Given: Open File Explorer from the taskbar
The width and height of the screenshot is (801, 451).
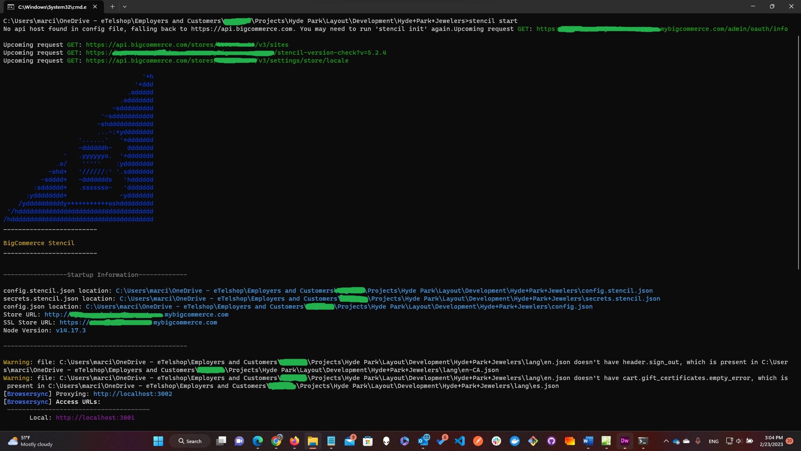Looking at the screenshot, I should pyautogui.click(x=313, y=441).
